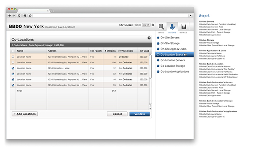Sort by Tier Facility column header

point(96,51)
